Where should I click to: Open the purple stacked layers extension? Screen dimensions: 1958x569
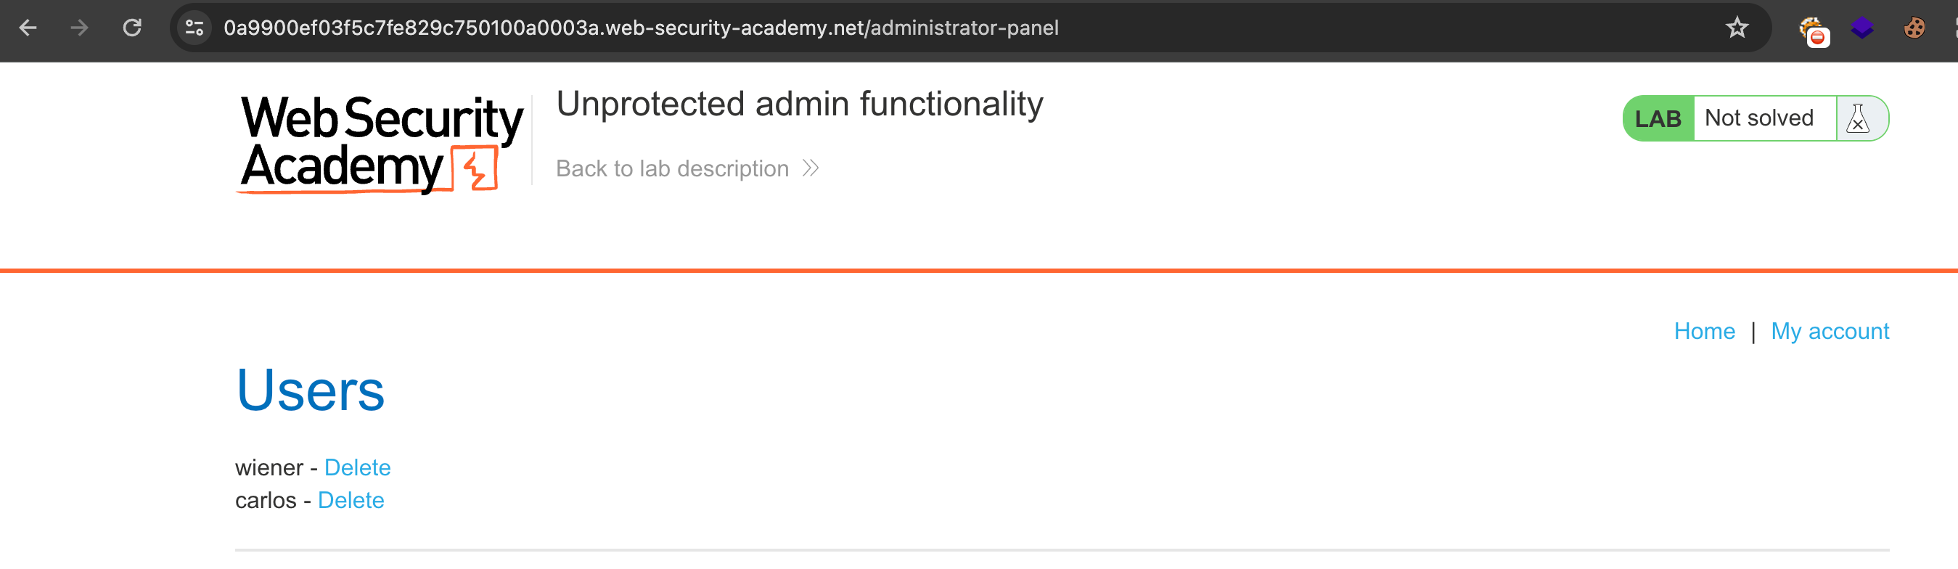[x=1862, y=28]
